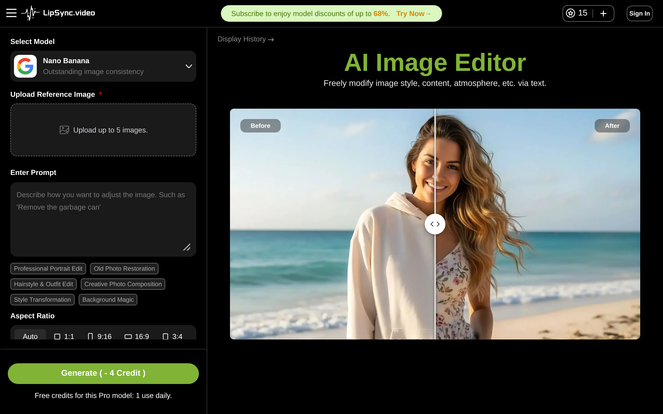Image resolution: width=663 pixels, height=414 pixels.
Task: Open the hamburger menu
Action: (11, 13)
